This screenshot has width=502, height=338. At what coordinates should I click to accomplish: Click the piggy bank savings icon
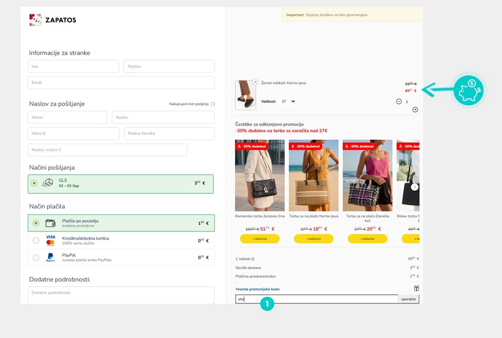[x=468, y=90]
